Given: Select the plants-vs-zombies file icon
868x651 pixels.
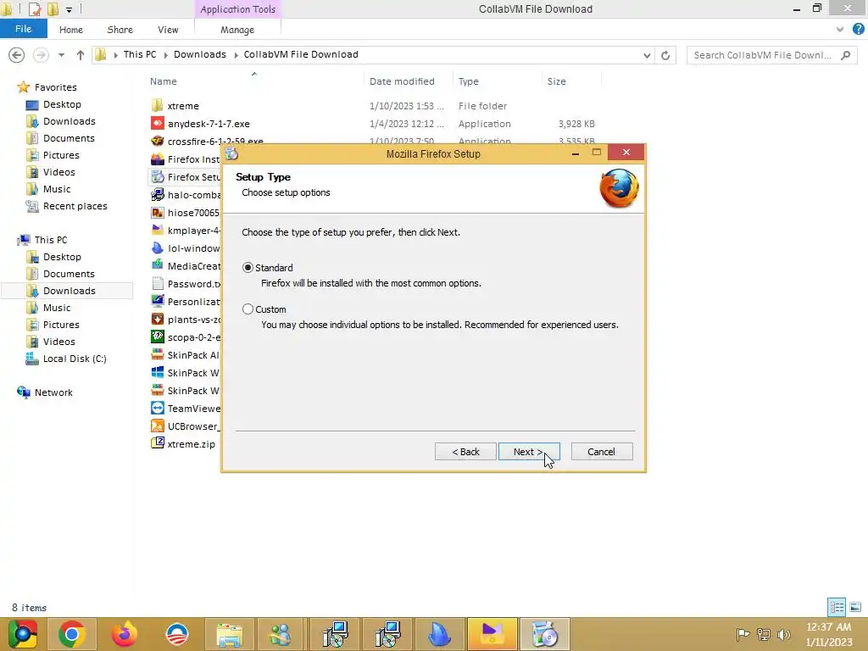Looking at the screenshot, I should pos(157,320).
